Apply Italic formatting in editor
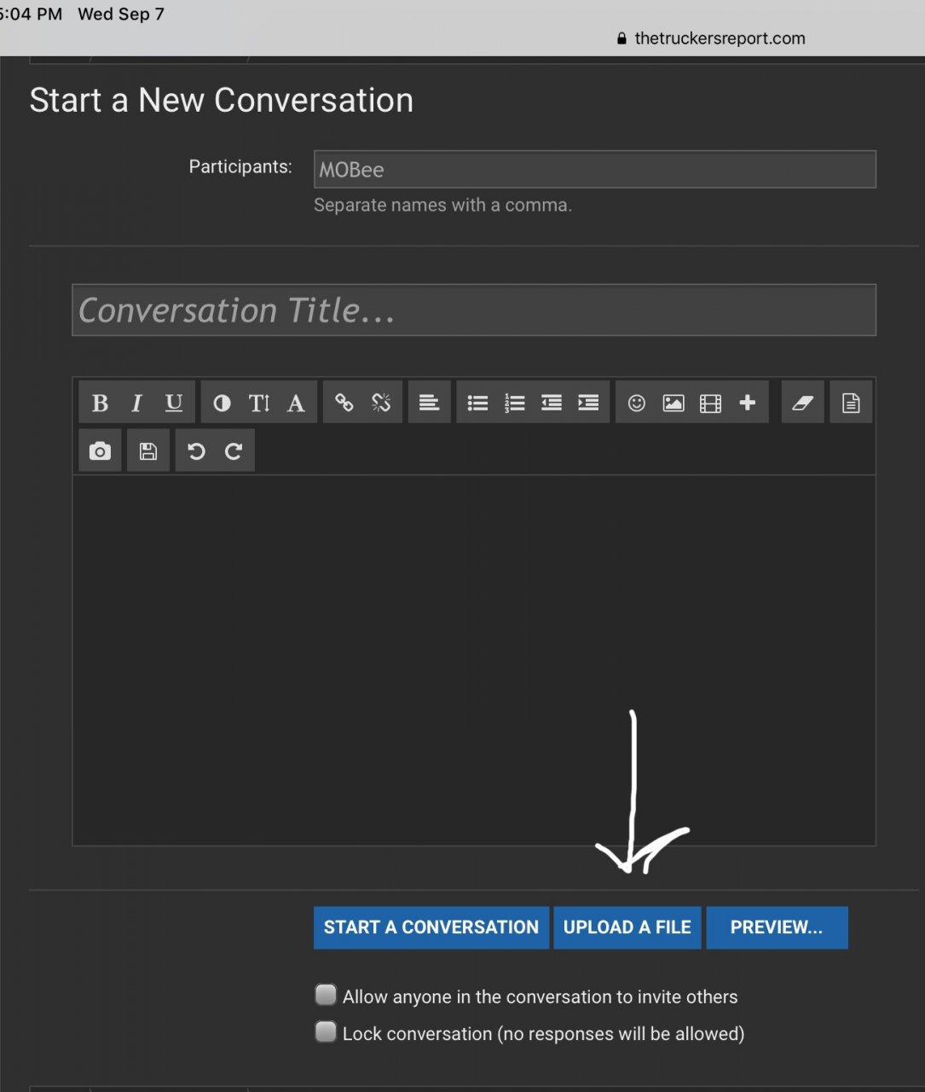The image size is (925, 1092). click(x=136, y=403)
